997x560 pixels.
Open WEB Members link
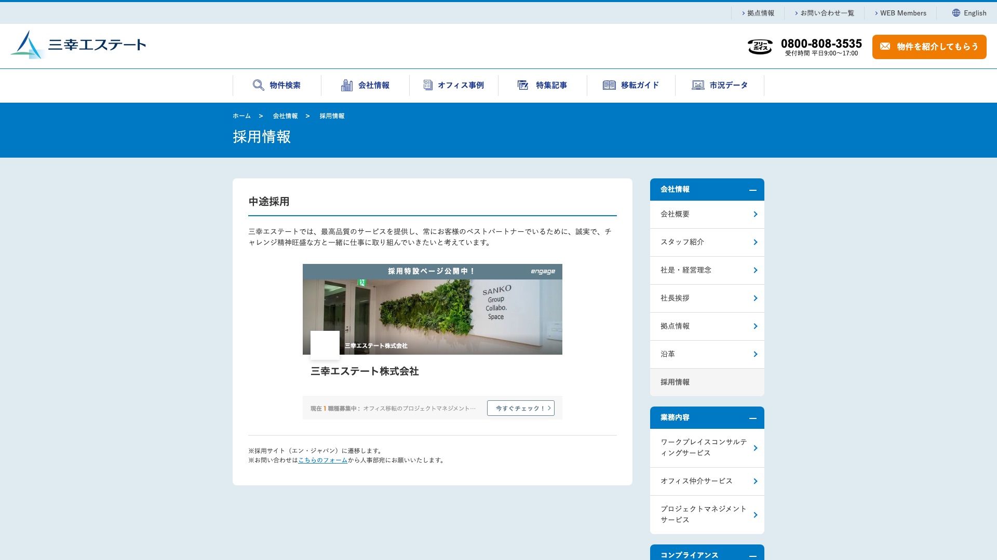pyautogui.click(x=900, y=13)
